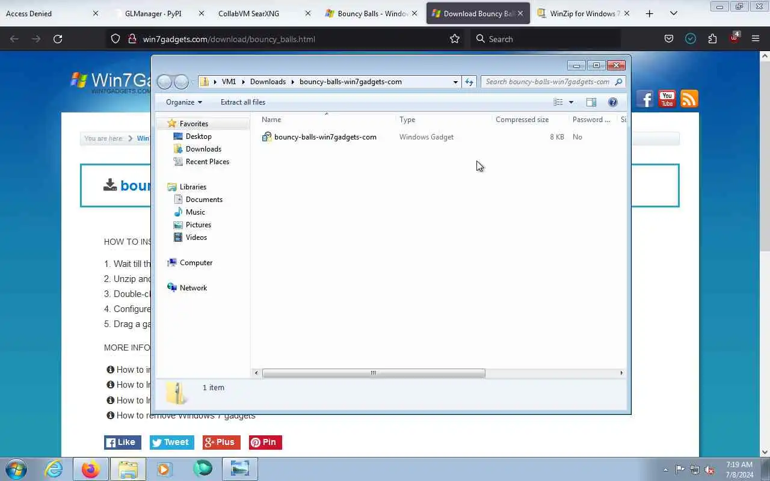Switch to GLManager PyPI tab
770x481 pixels.
(x=156, y=13)
